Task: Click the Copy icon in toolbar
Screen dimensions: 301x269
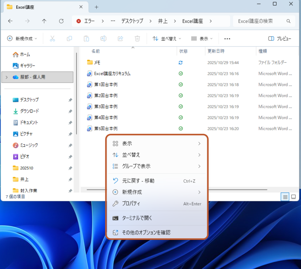Action: point(69,39)
